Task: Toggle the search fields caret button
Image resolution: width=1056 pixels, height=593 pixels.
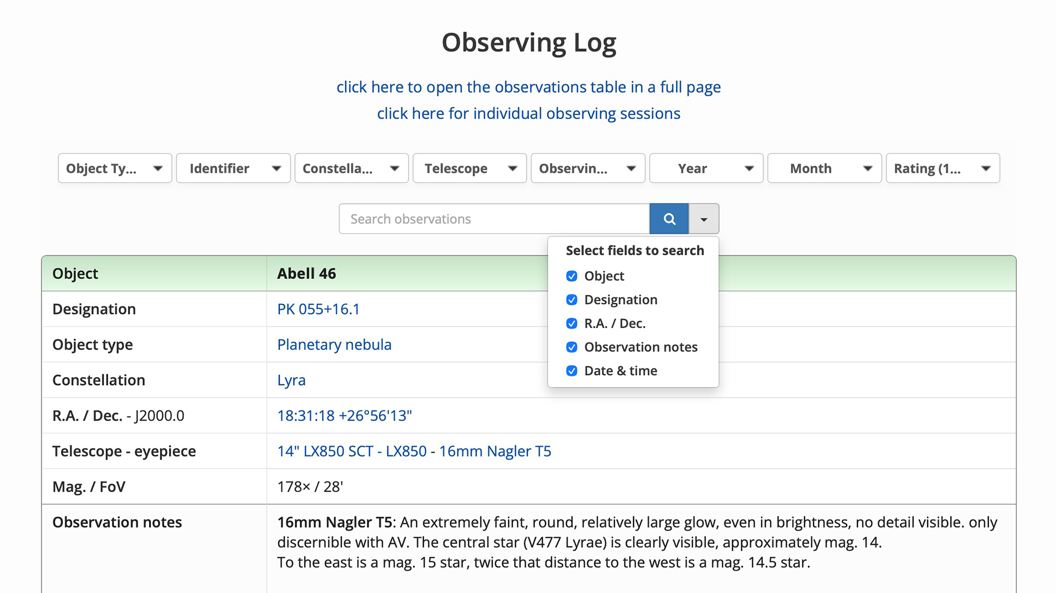Action: click(703, 219)
